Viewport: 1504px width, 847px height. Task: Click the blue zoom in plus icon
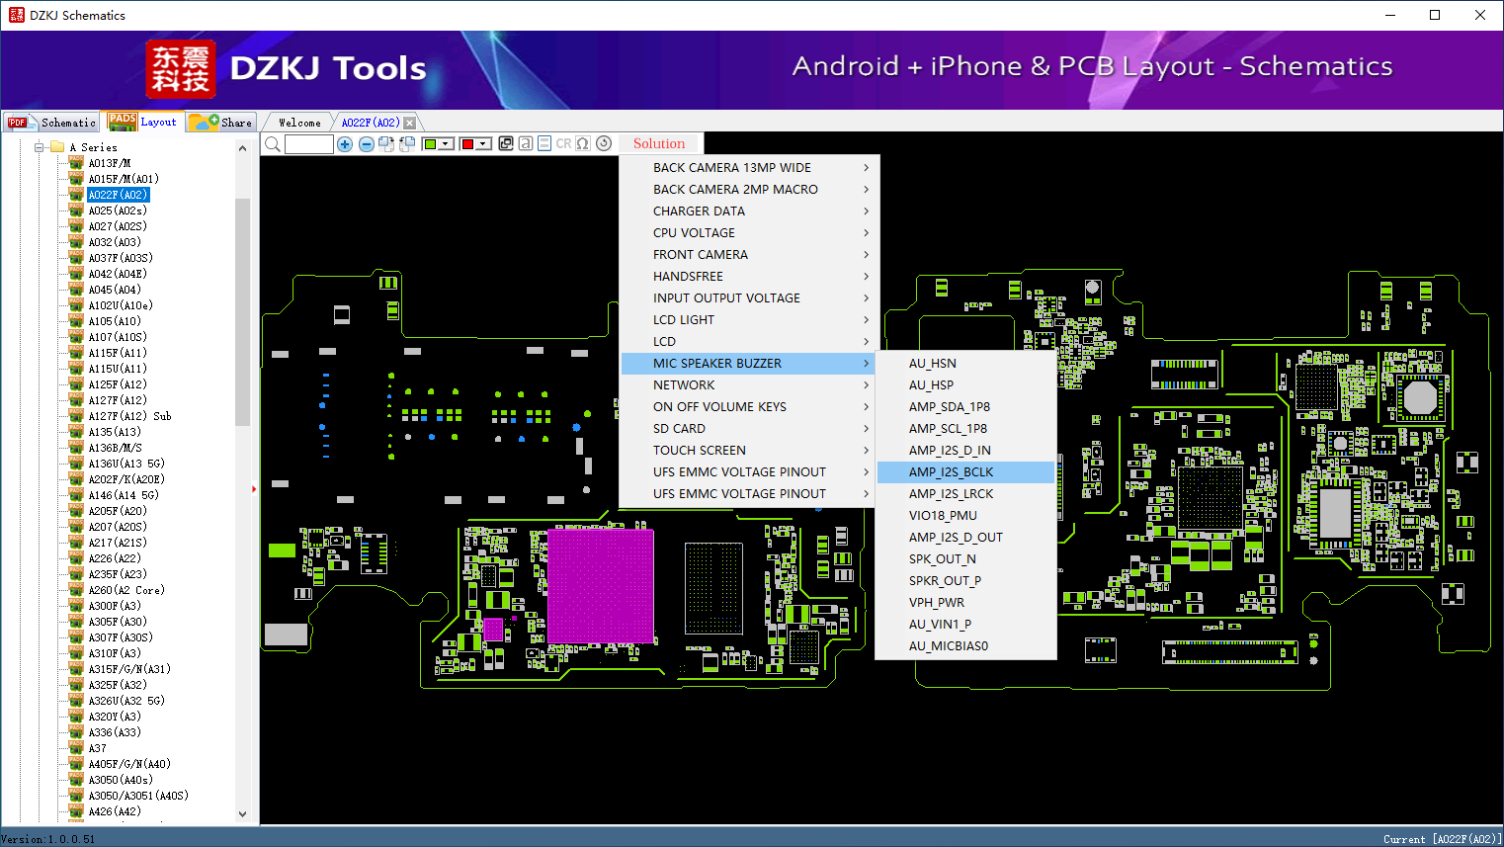345,144
